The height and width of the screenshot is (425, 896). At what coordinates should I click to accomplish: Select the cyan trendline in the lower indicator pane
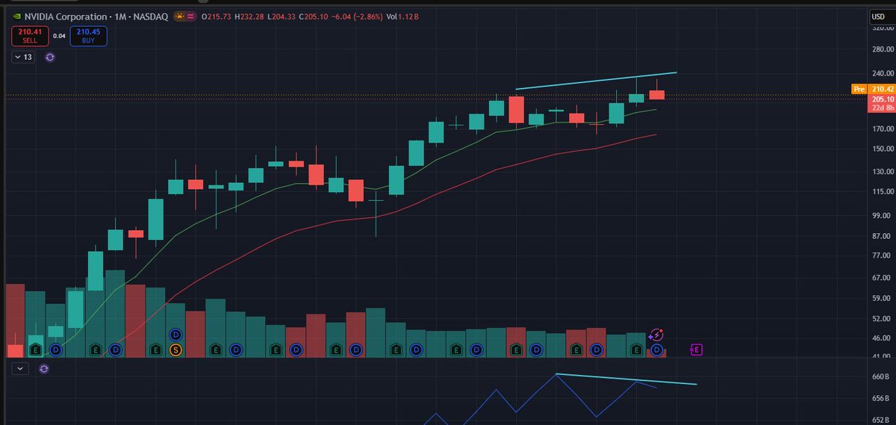(627, 379)
